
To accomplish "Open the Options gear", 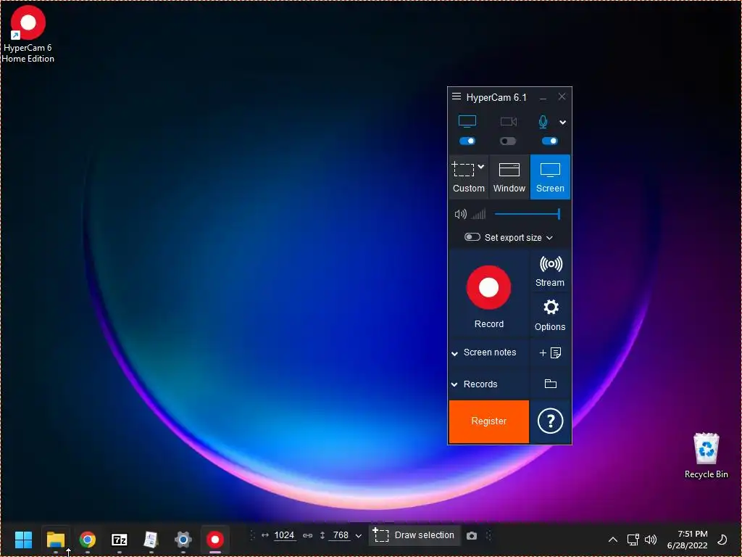I will (550, 315).
